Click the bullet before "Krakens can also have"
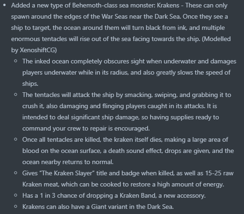This screenshot has height=214, width=244. pos(15,207)
